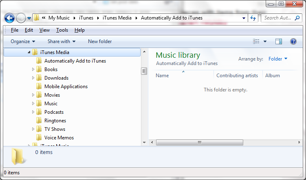Open the recent pages dropdown arrow

click(x=29, y=18)
